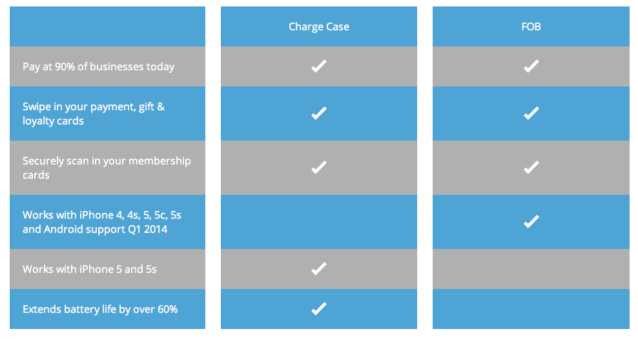638x340 pixels.
Task: Click the "Extends battery life by over 60%" label
Action: [100, 309]
